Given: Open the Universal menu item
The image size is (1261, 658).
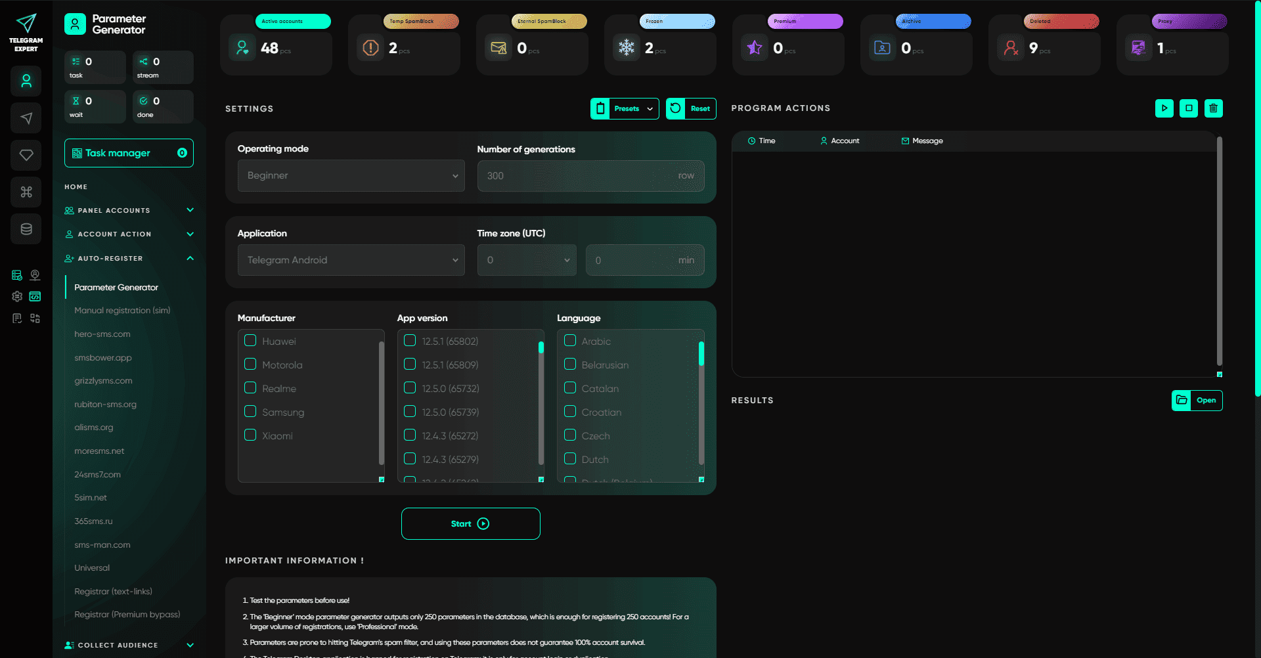Looking at the screenshot, I should [x=92, y=568].
